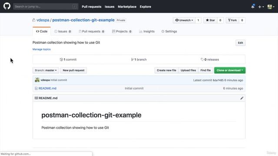The image size is (278, 156).
Task: Edit the repository description
Action: 240,43
